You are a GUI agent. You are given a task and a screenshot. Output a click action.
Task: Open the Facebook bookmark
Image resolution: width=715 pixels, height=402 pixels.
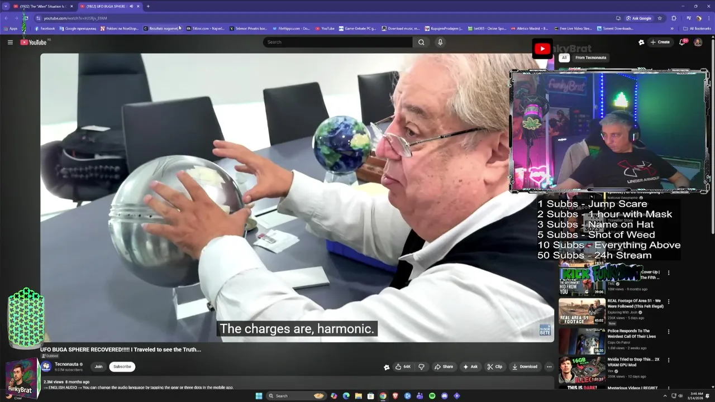(x=45, y=28)
